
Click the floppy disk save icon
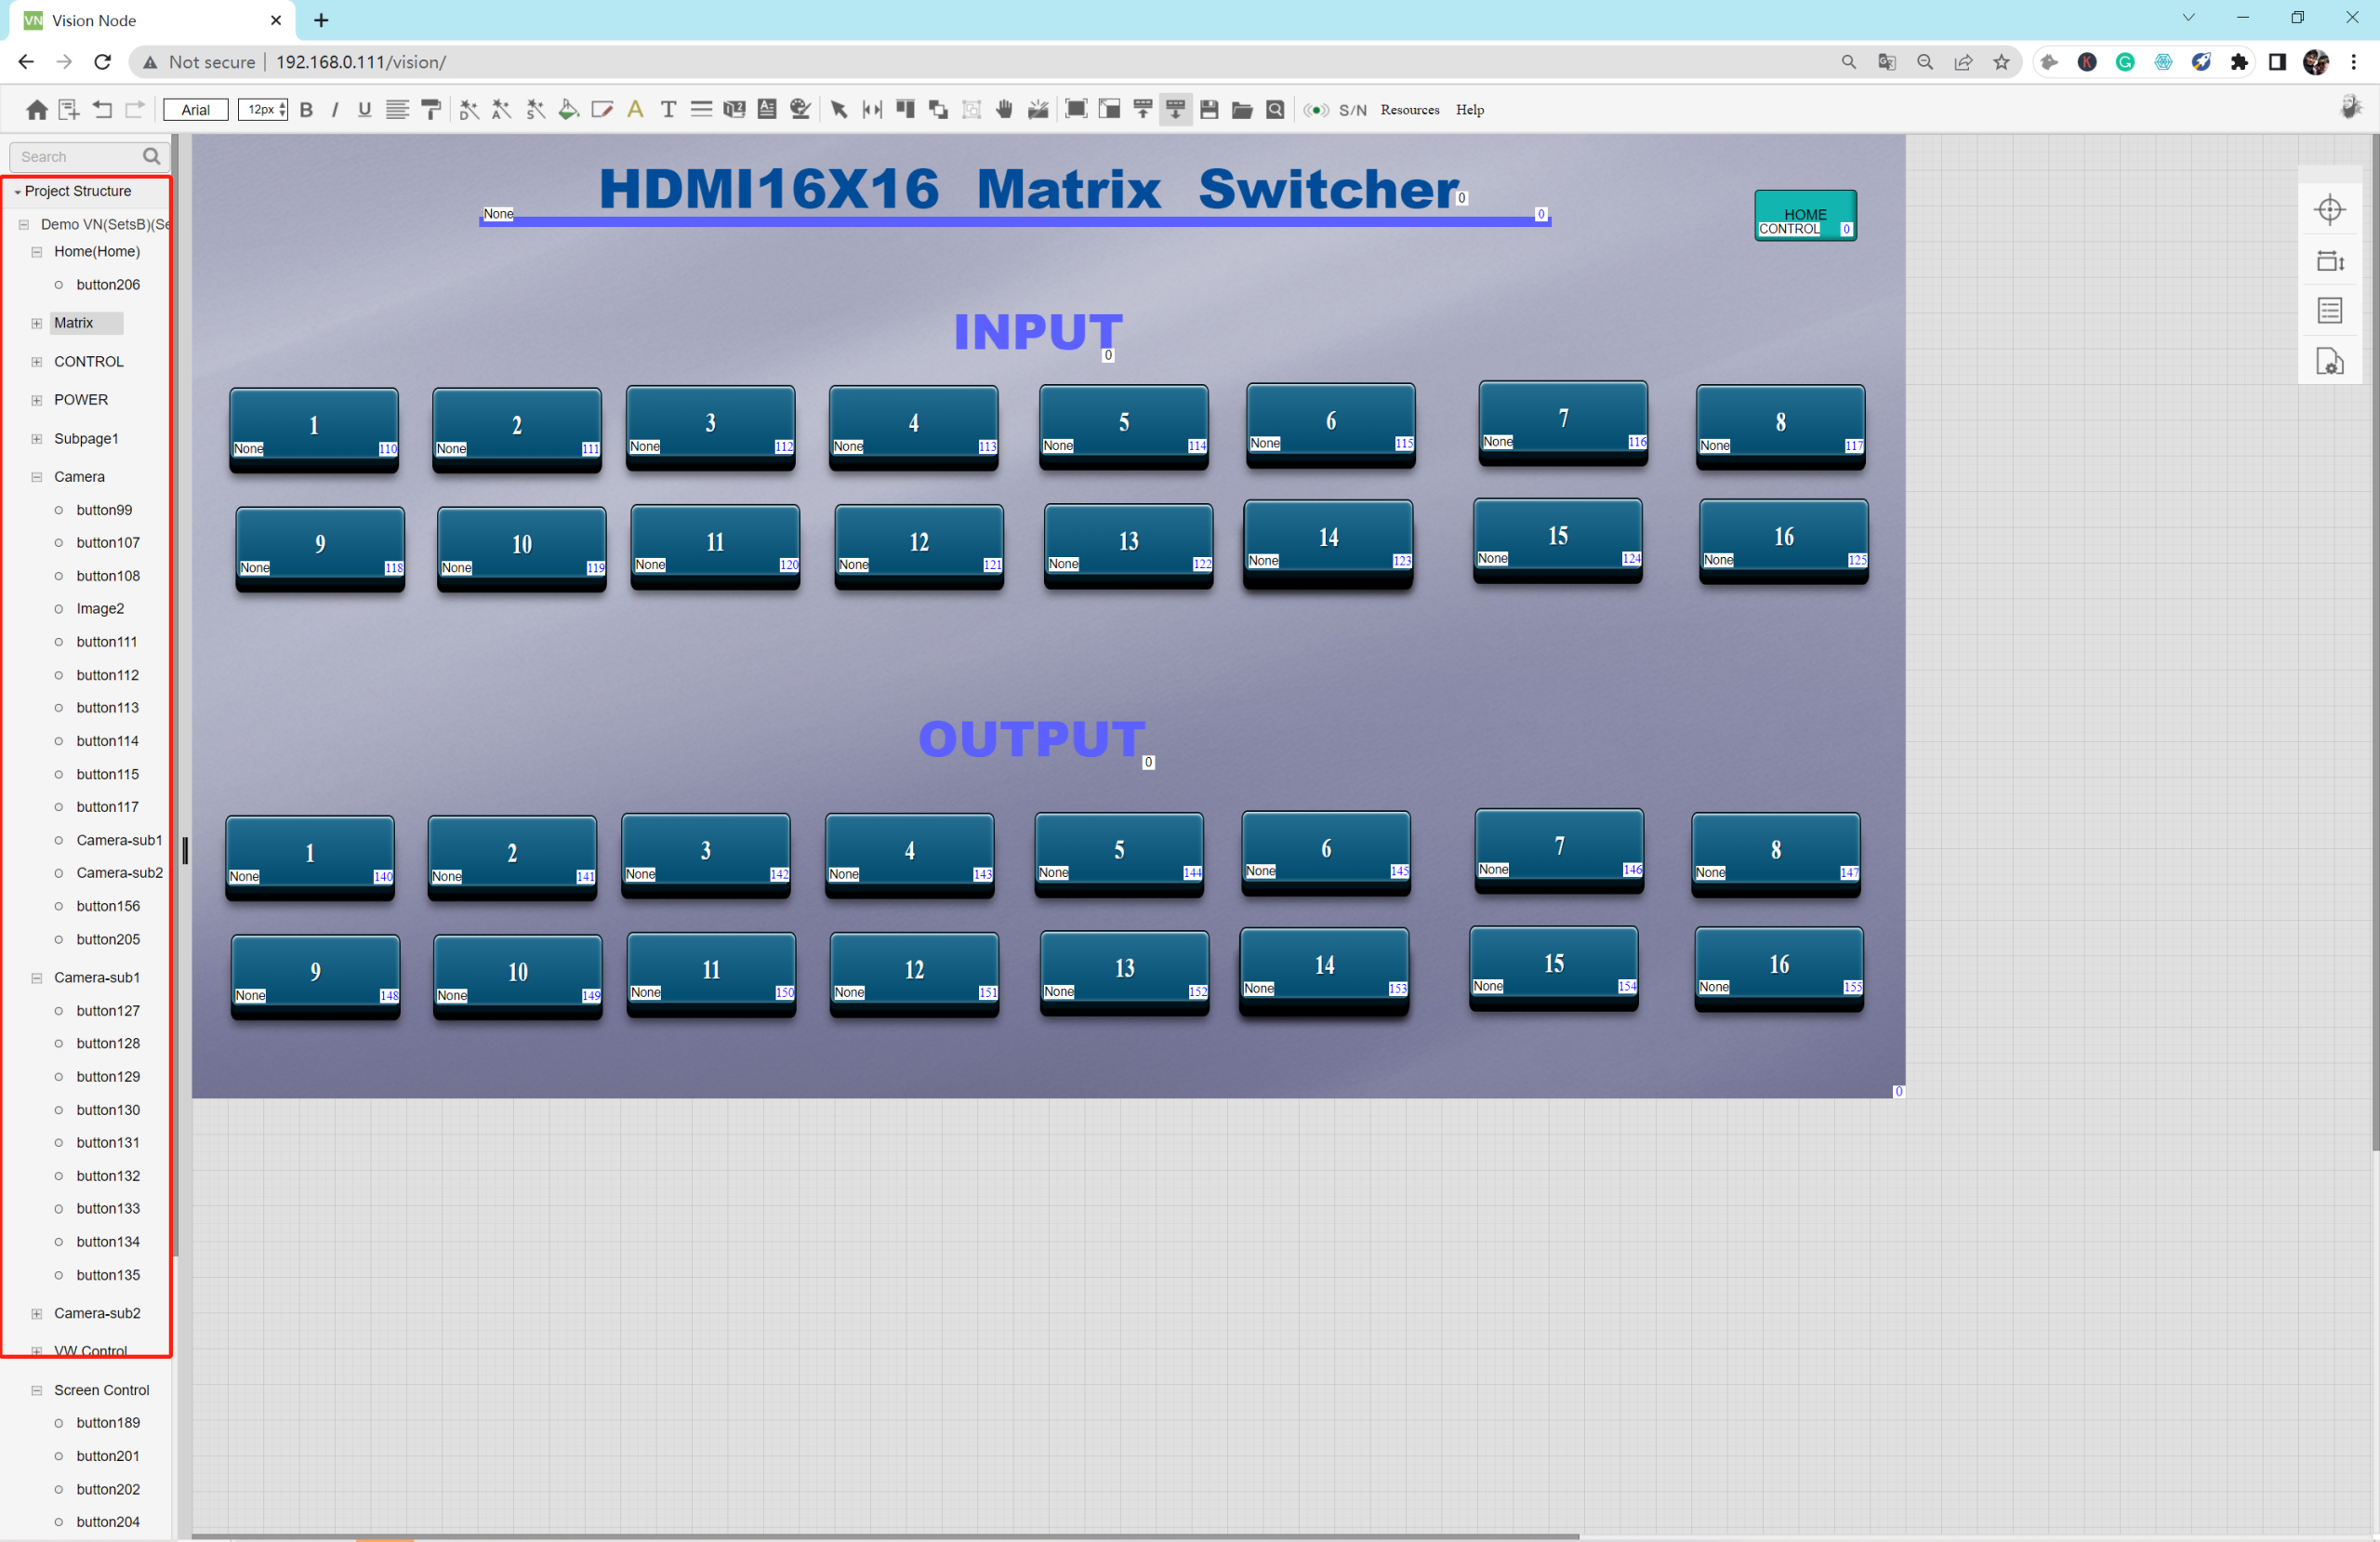tap(1209, 110)
